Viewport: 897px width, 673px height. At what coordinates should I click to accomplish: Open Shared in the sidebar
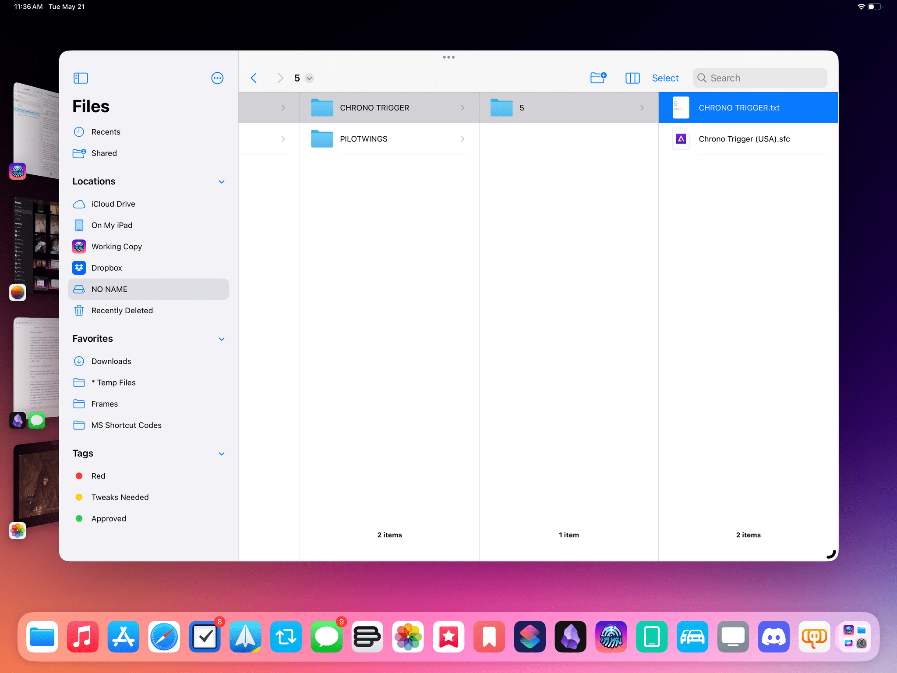148,153
